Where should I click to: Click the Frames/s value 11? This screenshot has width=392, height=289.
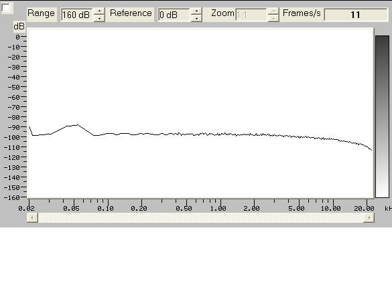click(x=356, y=15)
